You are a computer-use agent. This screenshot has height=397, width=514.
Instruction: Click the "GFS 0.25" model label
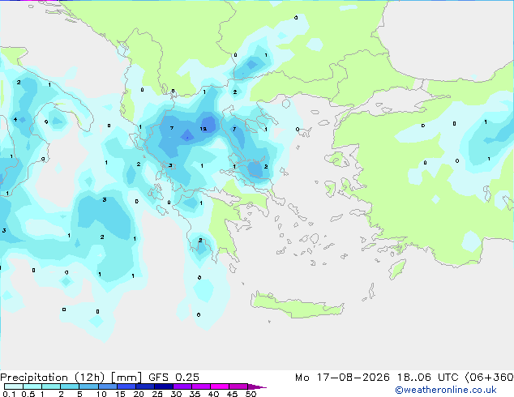[173, 378]
